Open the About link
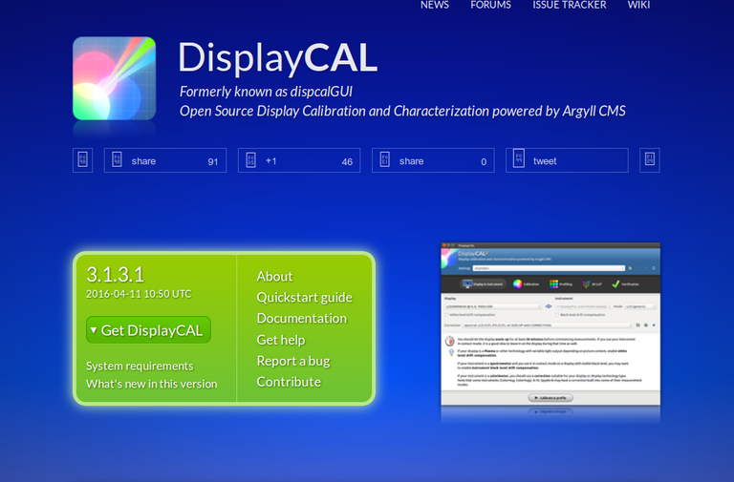The height and width of the screenshot is (482, 734). tap(274, 277)
